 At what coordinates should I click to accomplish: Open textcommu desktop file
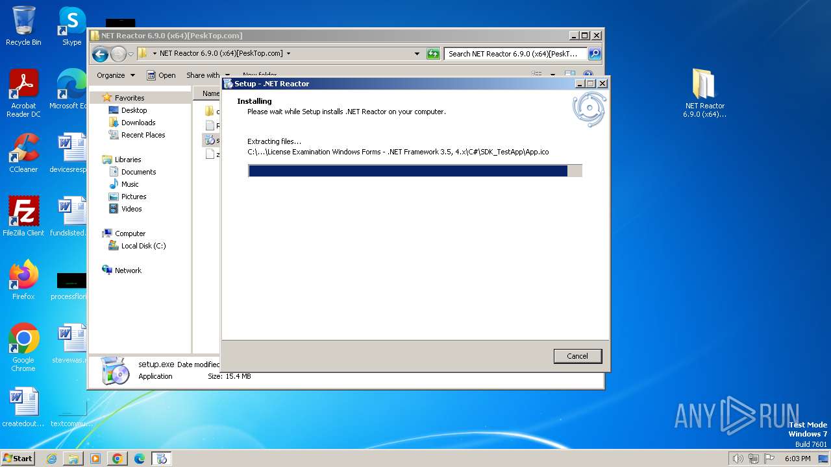point(71,414)
